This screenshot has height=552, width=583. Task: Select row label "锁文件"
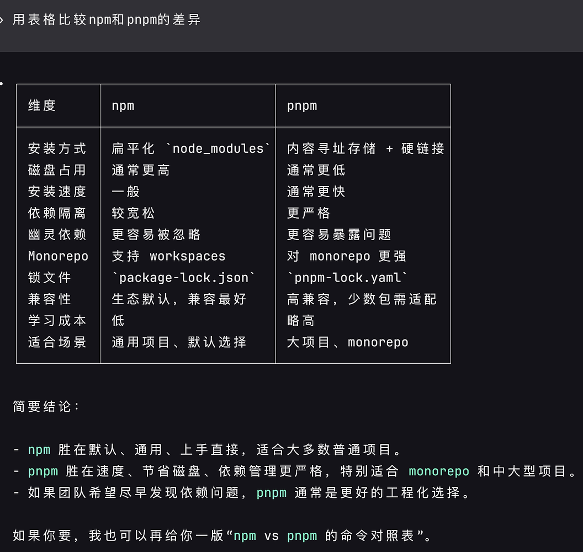(50, 278)
